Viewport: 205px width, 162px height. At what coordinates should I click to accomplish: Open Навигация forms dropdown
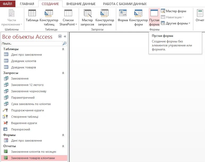[x=172, y=17]
